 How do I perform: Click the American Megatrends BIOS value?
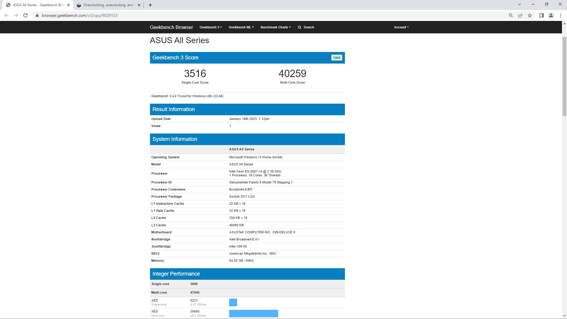(252, 253)
